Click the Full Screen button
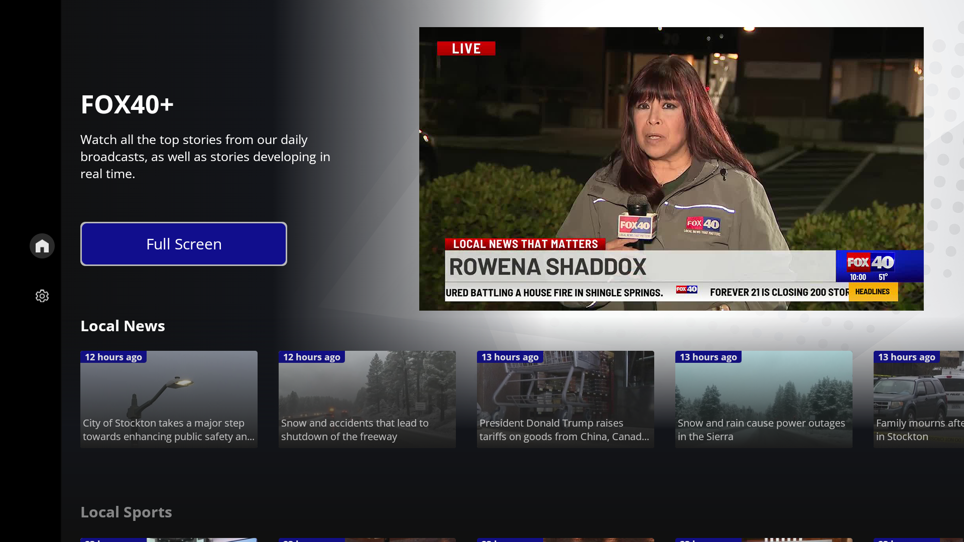 (184, 244)
